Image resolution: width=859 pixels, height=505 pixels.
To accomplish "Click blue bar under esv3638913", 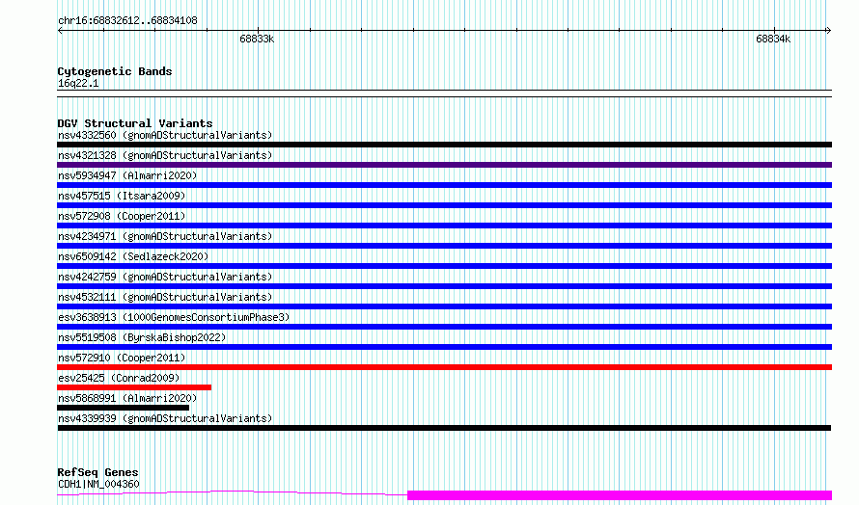I will click(x=444, y=327).
